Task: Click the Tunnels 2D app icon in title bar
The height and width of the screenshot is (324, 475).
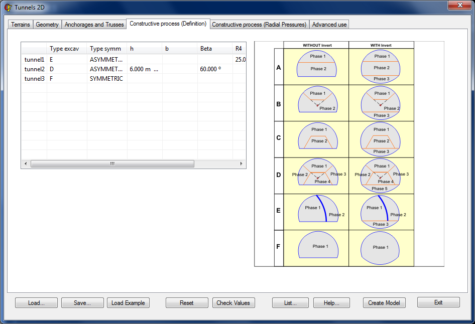Action: (x=8, y=7)
